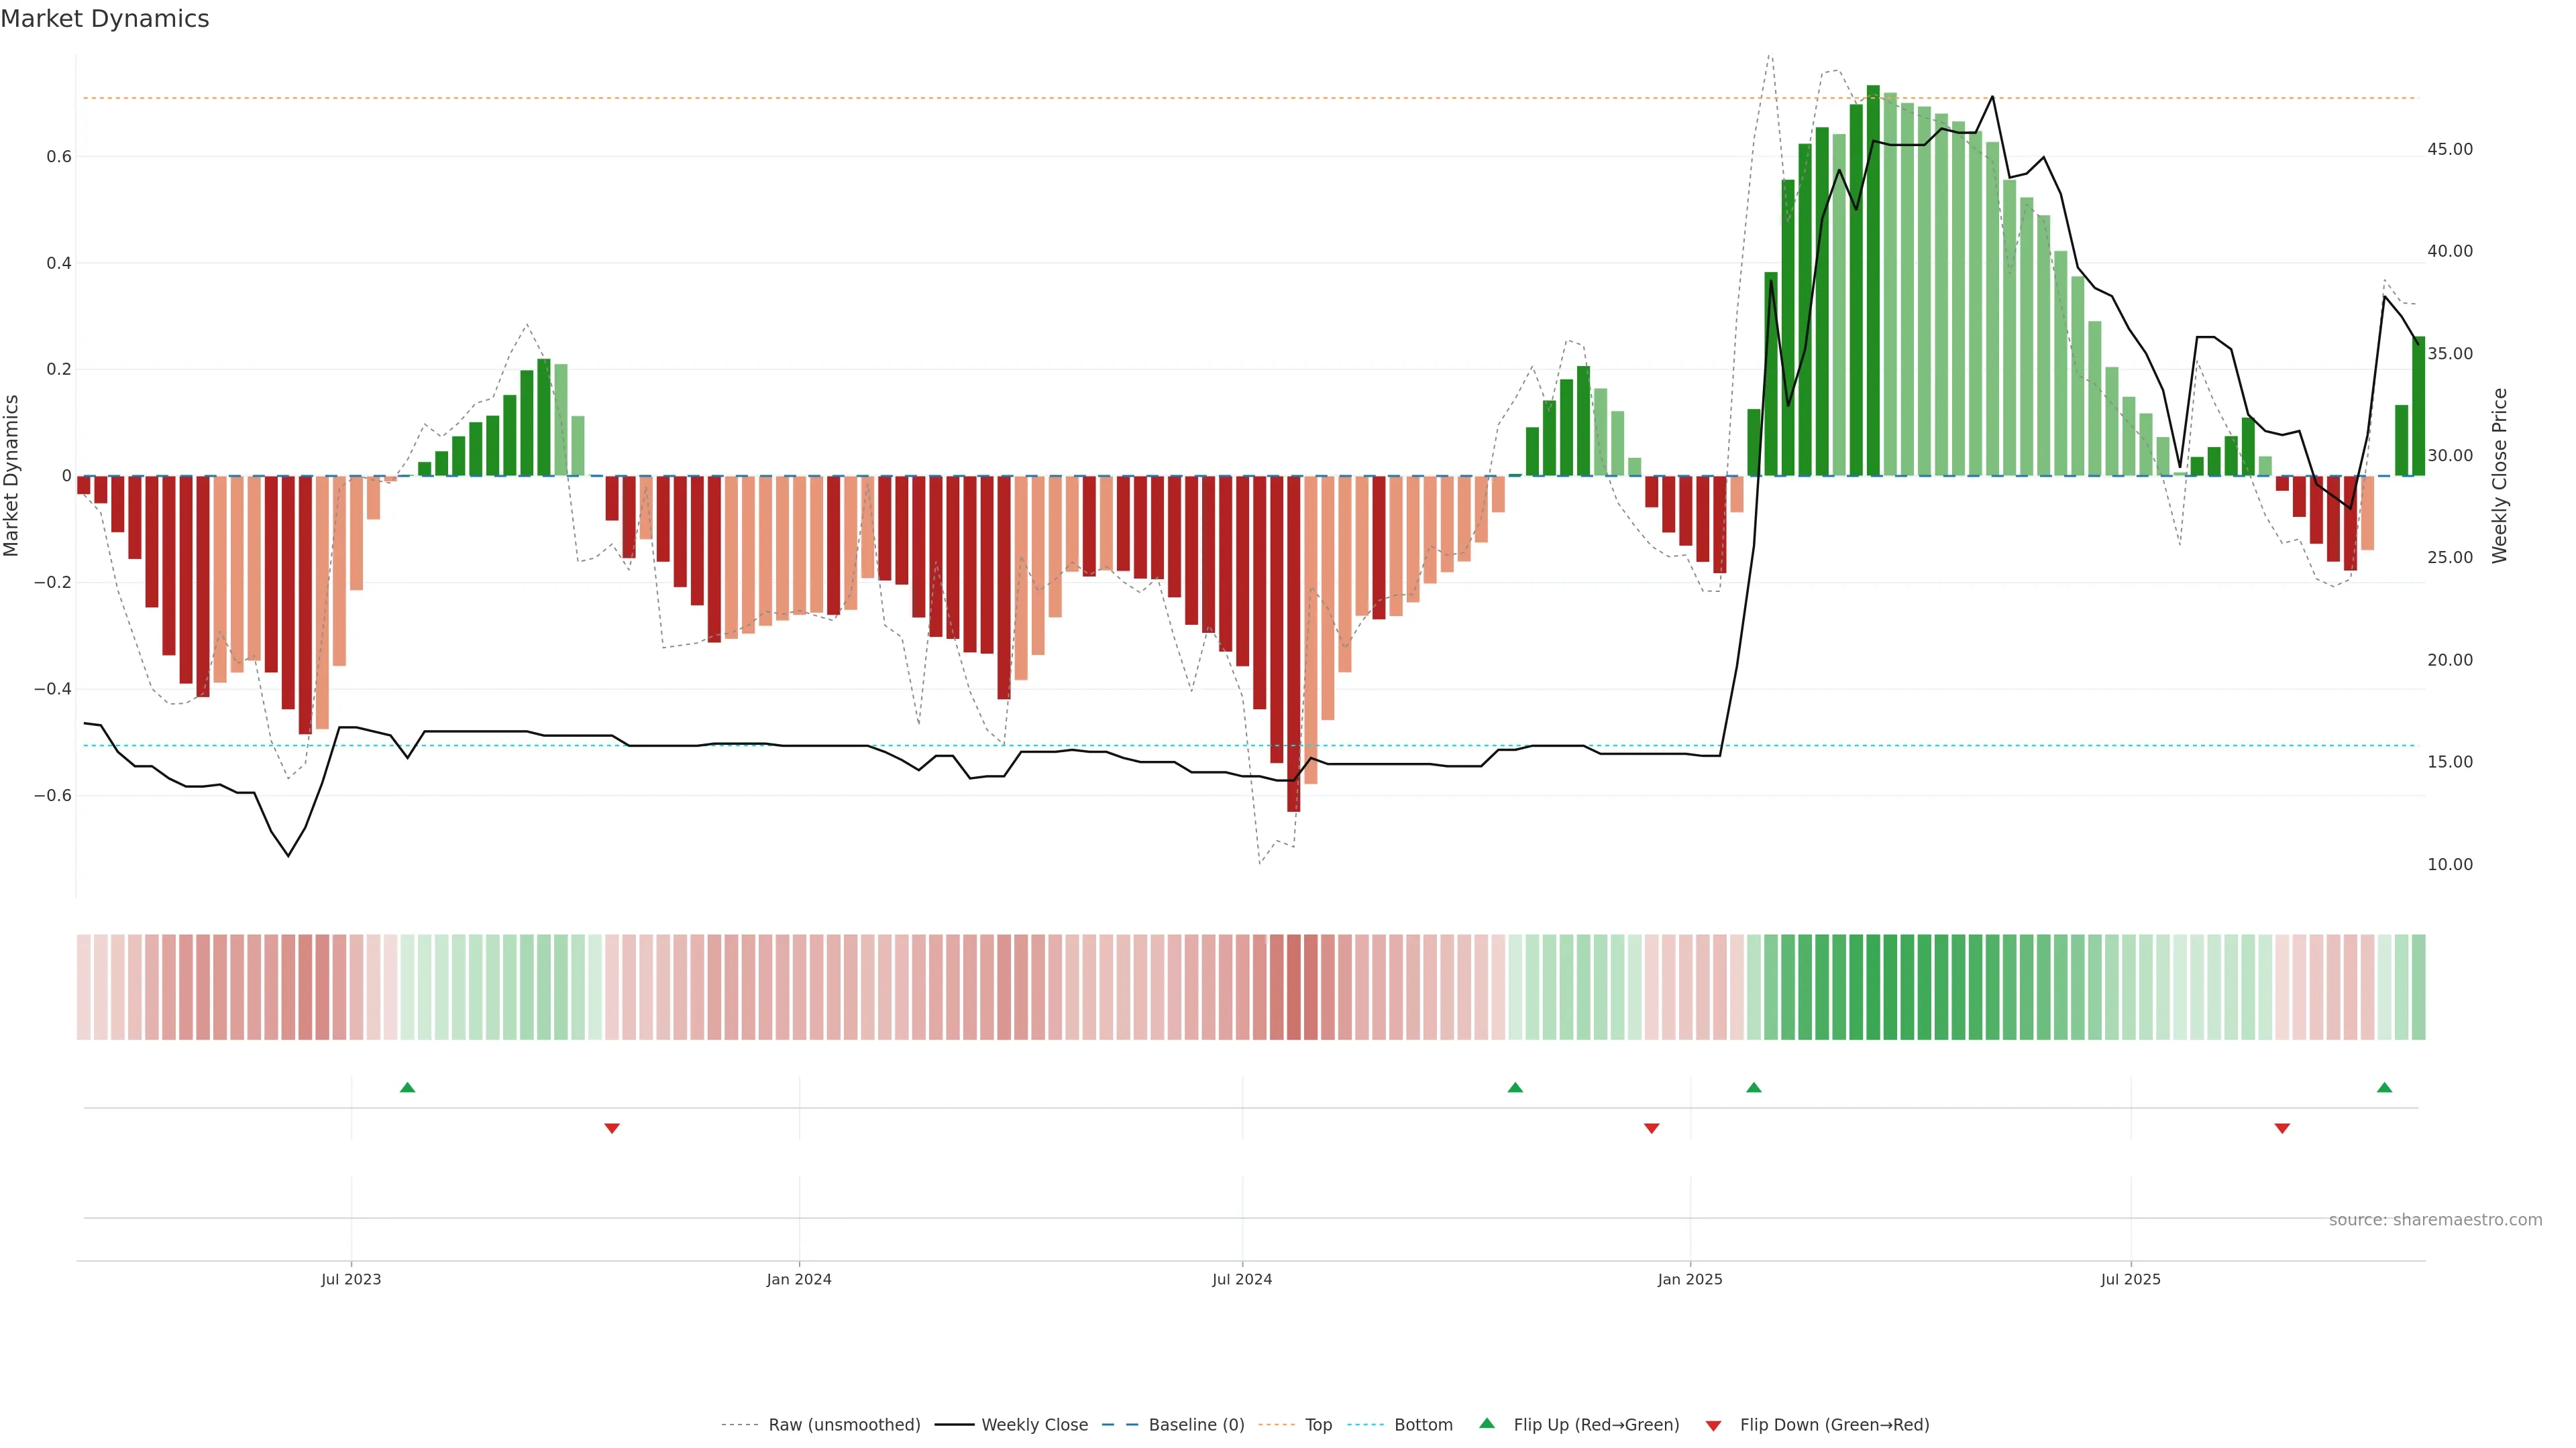This screenshot has width=2576, height=1448.
Task: Click the red Flip Down legend triangle
Action: click(x=1713, y=1425)
